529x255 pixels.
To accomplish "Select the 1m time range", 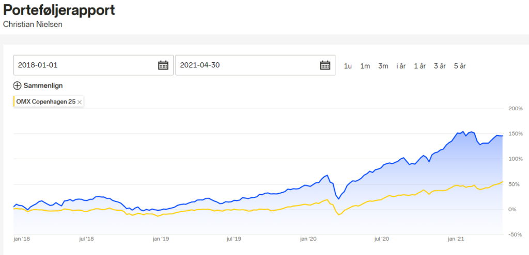I will coord(365,66).
